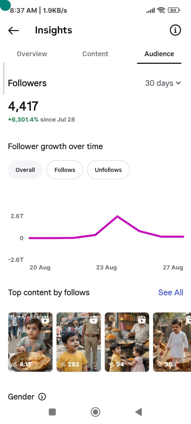This screenshot has height=424, width=191.
Task: Tap the follower growth line peak
Action: (x=118, y=217)
